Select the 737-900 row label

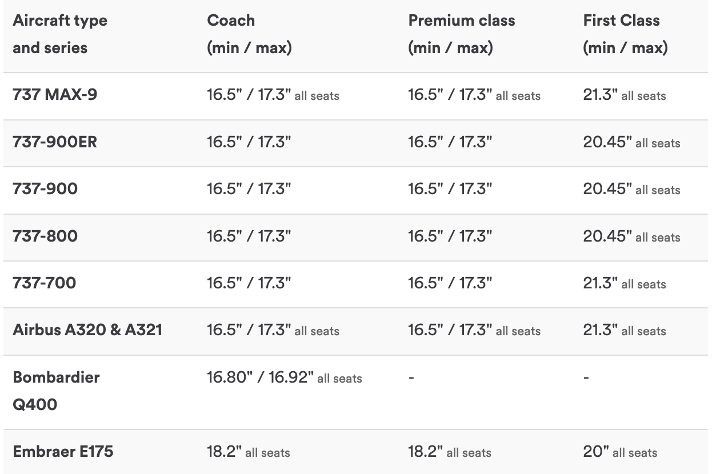click(45, 189)
